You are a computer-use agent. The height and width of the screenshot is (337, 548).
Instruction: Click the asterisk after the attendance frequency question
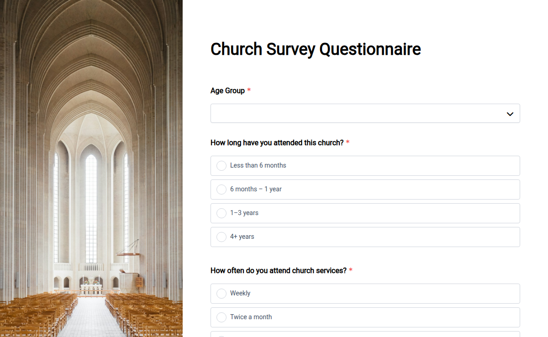point(350,270)
